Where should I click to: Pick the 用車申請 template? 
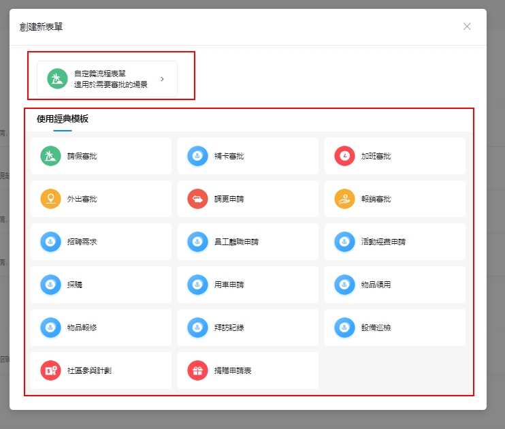248,285
